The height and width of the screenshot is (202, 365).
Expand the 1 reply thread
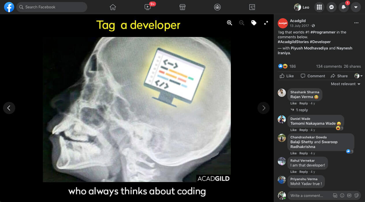point(302,110)
